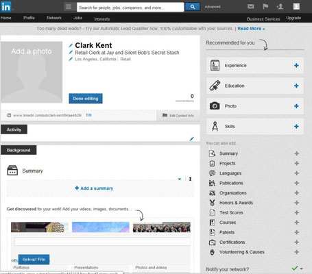Screen dimensions: 312x274
Task: Click the Add a photo placeholder
Action: [32, 72]
